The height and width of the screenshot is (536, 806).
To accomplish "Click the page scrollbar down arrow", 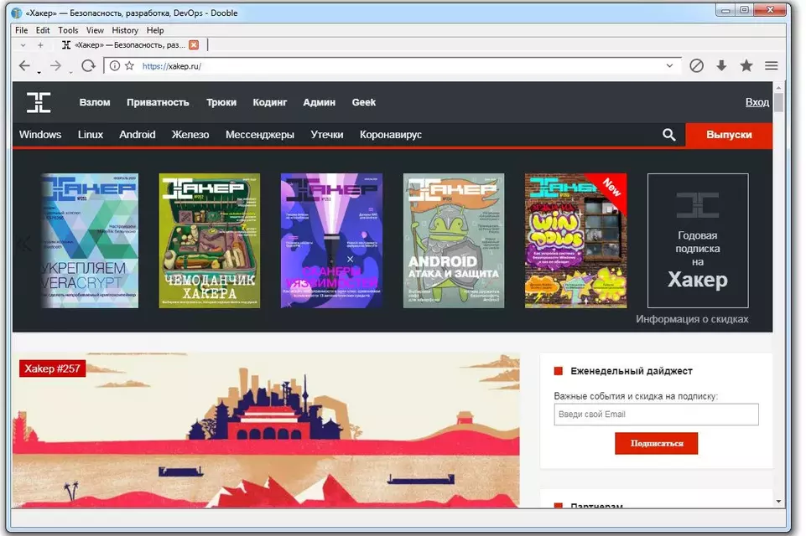I will point(779,502).
